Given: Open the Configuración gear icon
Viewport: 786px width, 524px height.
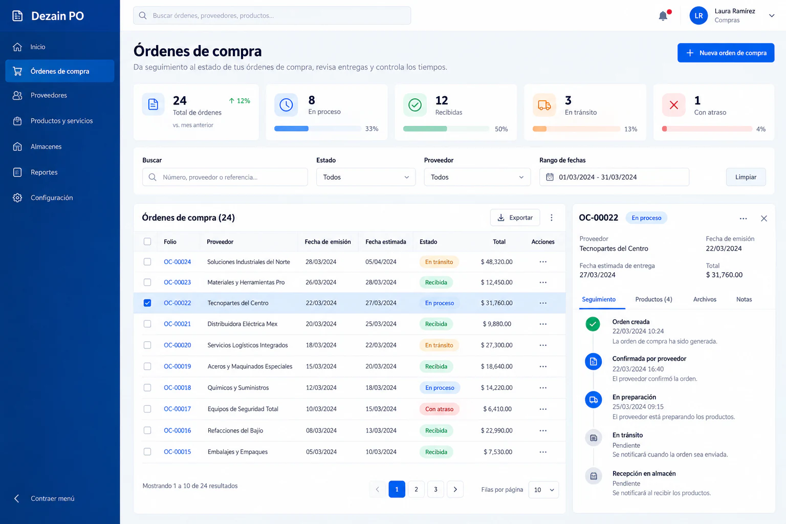Looking at the screenshot, I should 17,198.
